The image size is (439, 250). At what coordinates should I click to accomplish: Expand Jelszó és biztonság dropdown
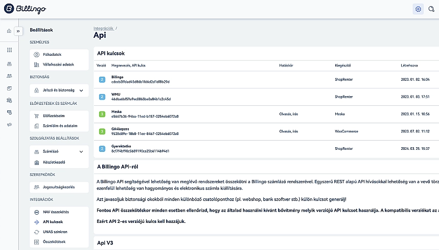[81, 90]
